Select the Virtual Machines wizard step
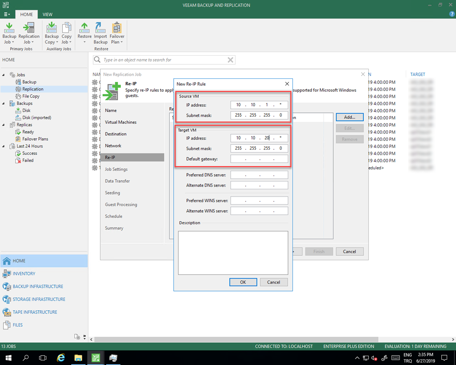456x365 pixels. 121,122
